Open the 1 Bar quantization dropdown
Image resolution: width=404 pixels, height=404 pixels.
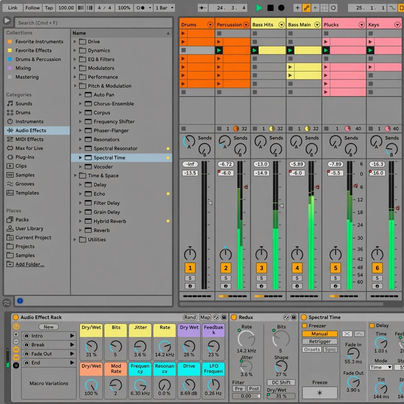click(165, 8)
